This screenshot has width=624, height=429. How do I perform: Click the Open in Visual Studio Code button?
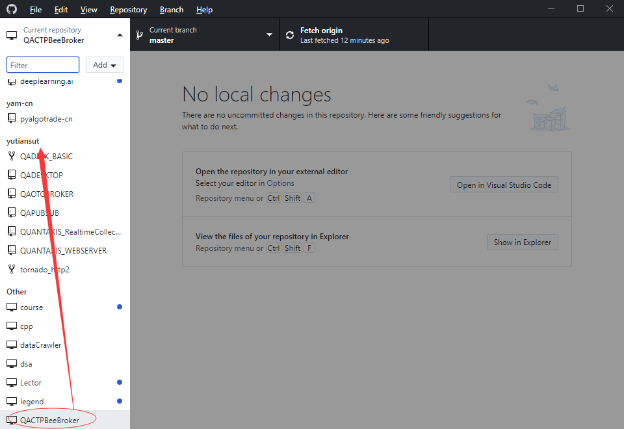(x=504, y=184)
